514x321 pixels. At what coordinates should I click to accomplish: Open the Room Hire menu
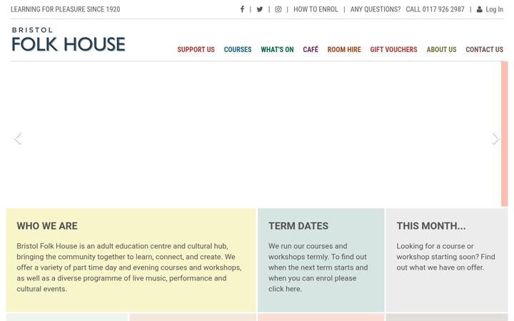point(344,49)
